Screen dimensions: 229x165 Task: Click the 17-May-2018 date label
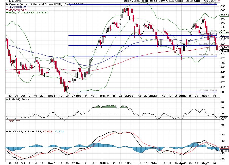coord(13,1)
